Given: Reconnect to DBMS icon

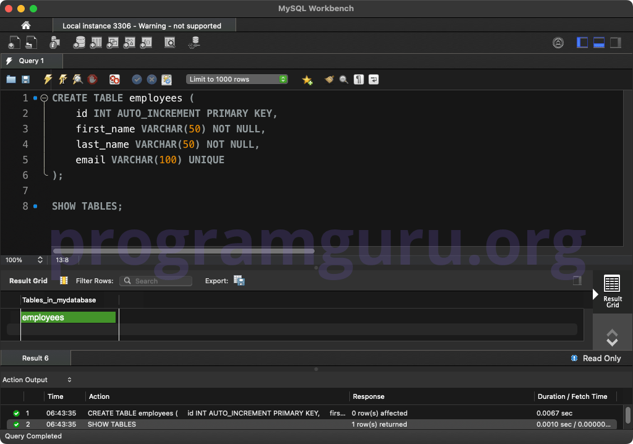Looking at the screenshot, I should [195, 43].
